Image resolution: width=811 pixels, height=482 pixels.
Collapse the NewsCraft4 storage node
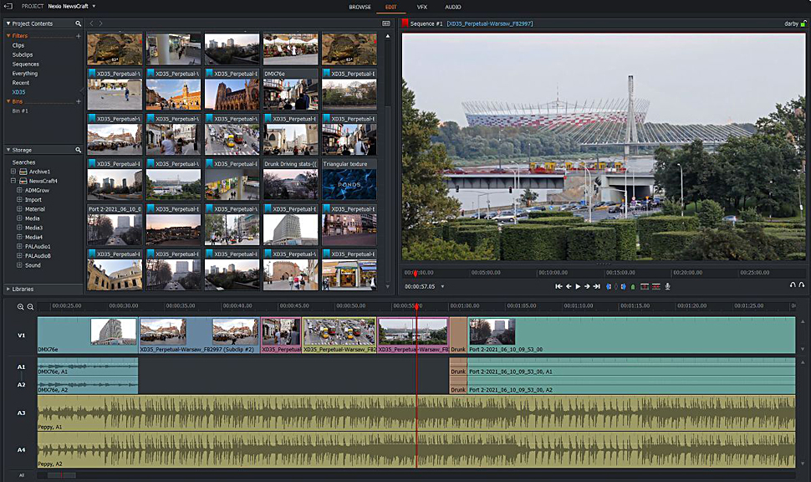13,181
